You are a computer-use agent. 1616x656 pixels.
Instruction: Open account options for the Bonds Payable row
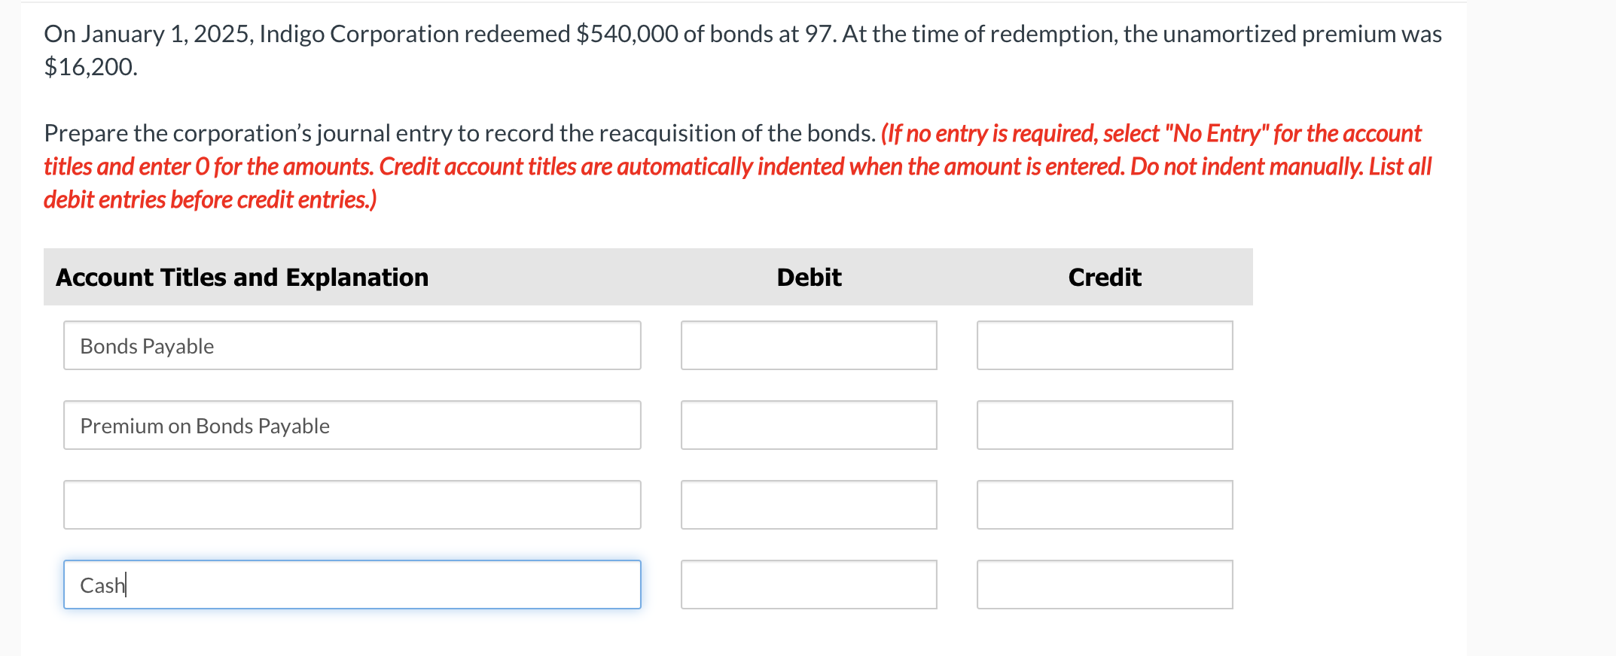pos(351,346)
